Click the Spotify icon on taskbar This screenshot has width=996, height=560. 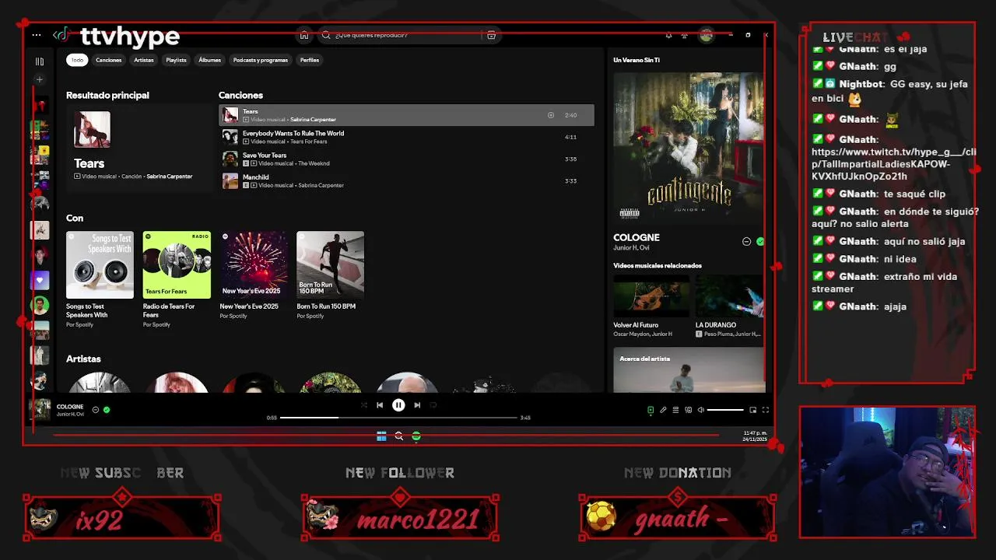coord(416,436)
